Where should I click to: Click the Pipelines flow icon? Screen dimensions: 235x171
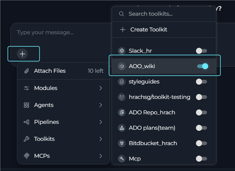[26, 122]
